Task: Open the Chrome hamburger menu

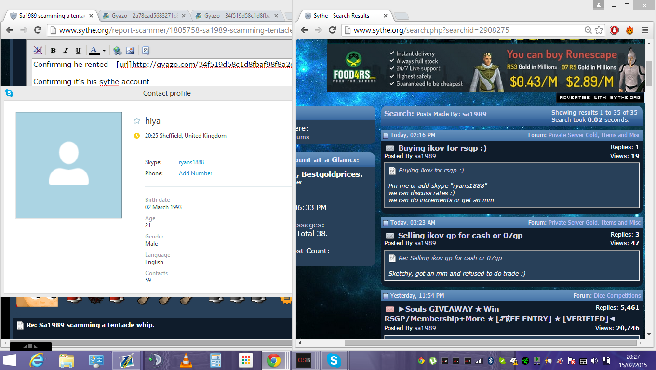Action: (x=645, y=30)
